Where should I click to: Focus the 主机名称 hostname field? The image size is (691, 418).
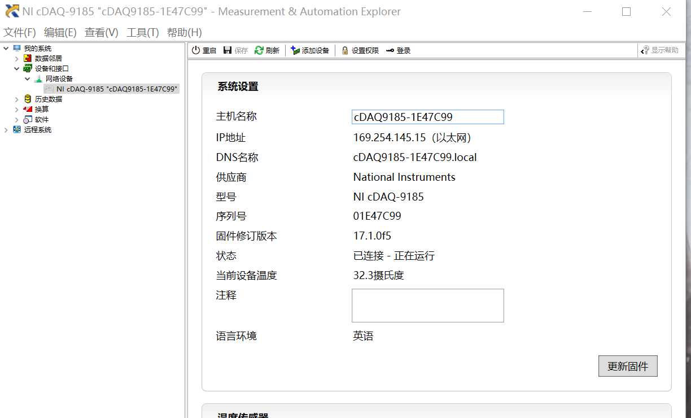428,117
